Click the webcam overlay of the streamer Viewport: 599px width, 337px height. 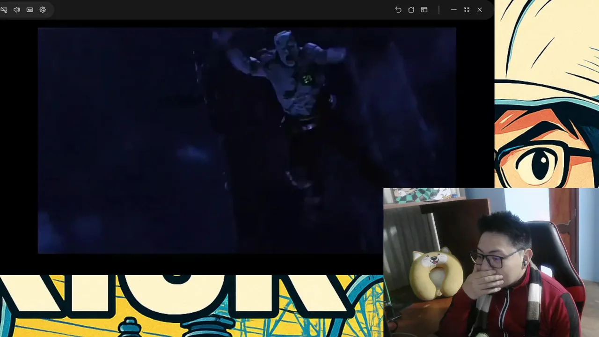click(x=491, y=263)
